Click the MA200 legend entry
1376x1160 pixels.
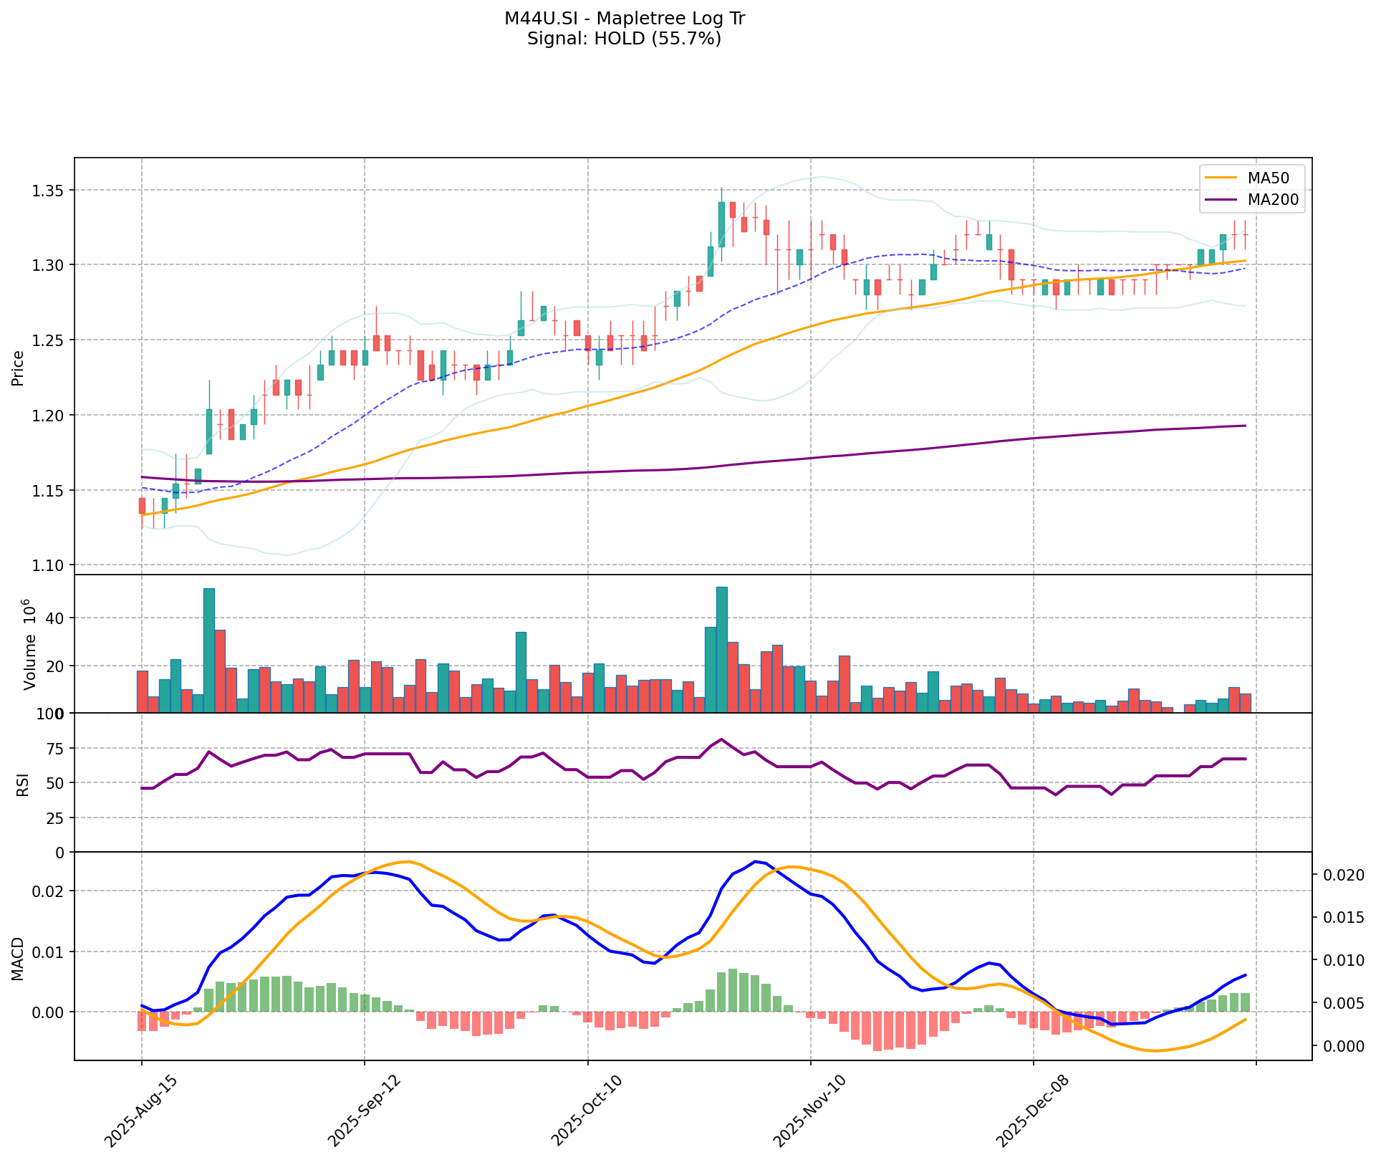point(1273,201)
